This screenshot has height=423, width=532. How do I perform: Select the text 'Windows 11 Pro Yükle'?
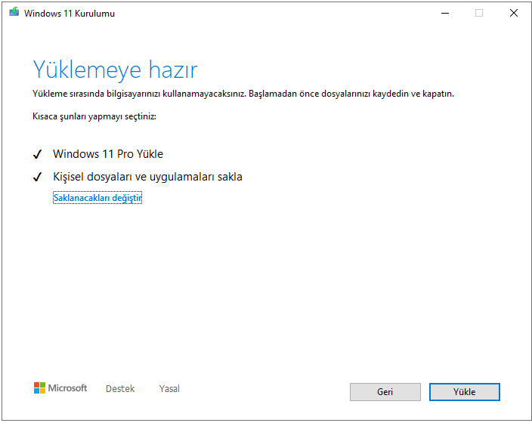pyautogui.click(x=108, y=154)
